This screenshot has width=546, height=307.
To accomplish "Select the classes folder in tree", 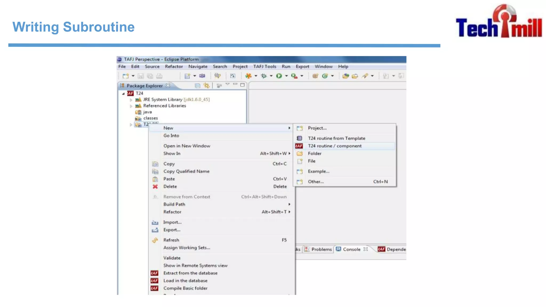I will 150,118.
